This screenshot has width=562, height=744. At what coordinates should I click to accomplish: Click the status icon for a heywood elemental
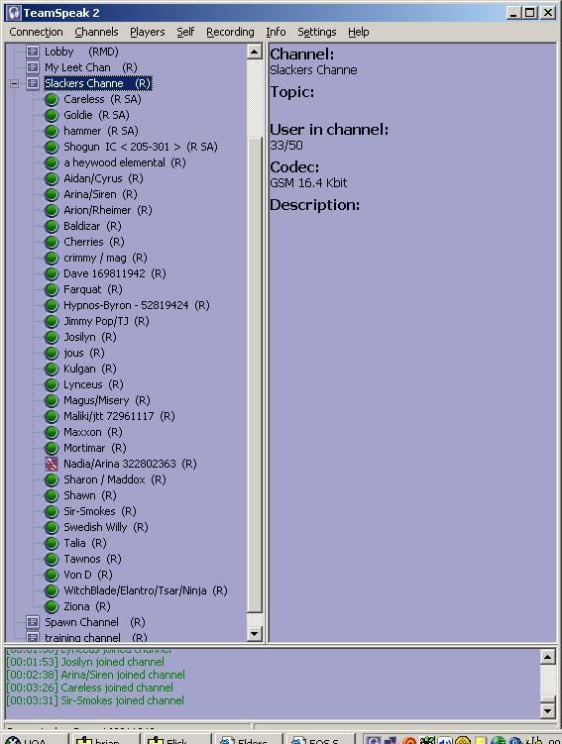52,162
